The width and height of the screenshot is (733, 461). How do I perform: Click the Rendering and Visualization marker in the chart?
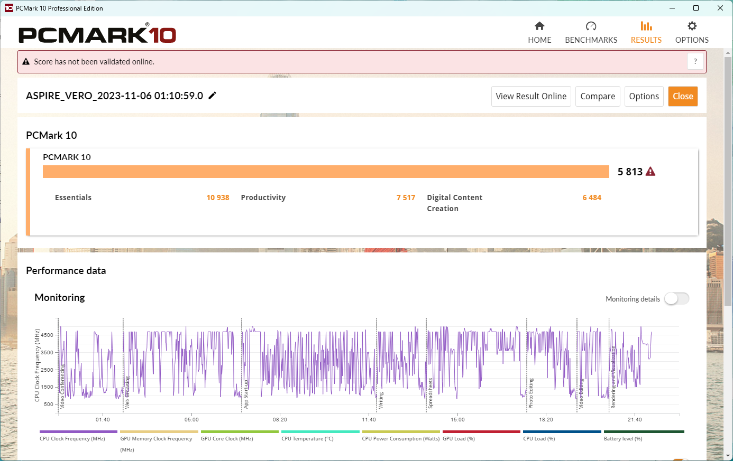613,377
